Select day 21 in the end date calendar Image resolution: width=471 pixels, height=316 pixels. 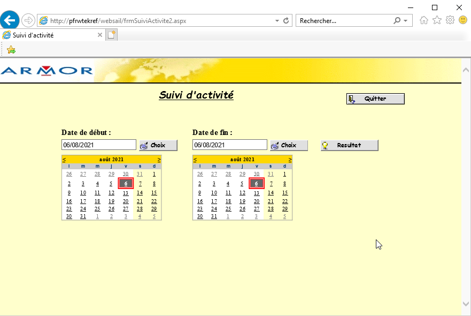click(271, 201)
